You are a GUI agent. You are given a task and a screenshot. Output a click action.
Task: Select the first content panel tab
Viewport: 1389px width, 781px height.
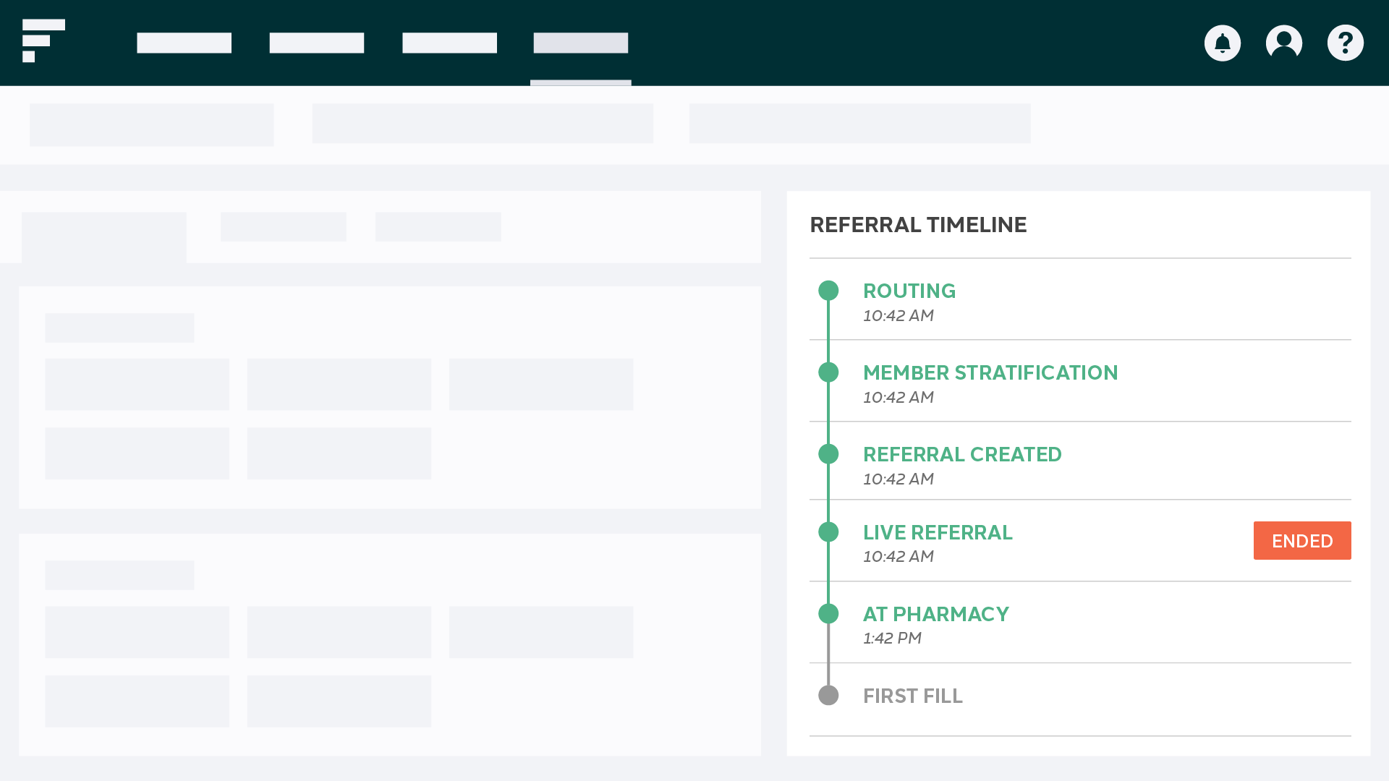pyautogui.click(x=104, y=237)
